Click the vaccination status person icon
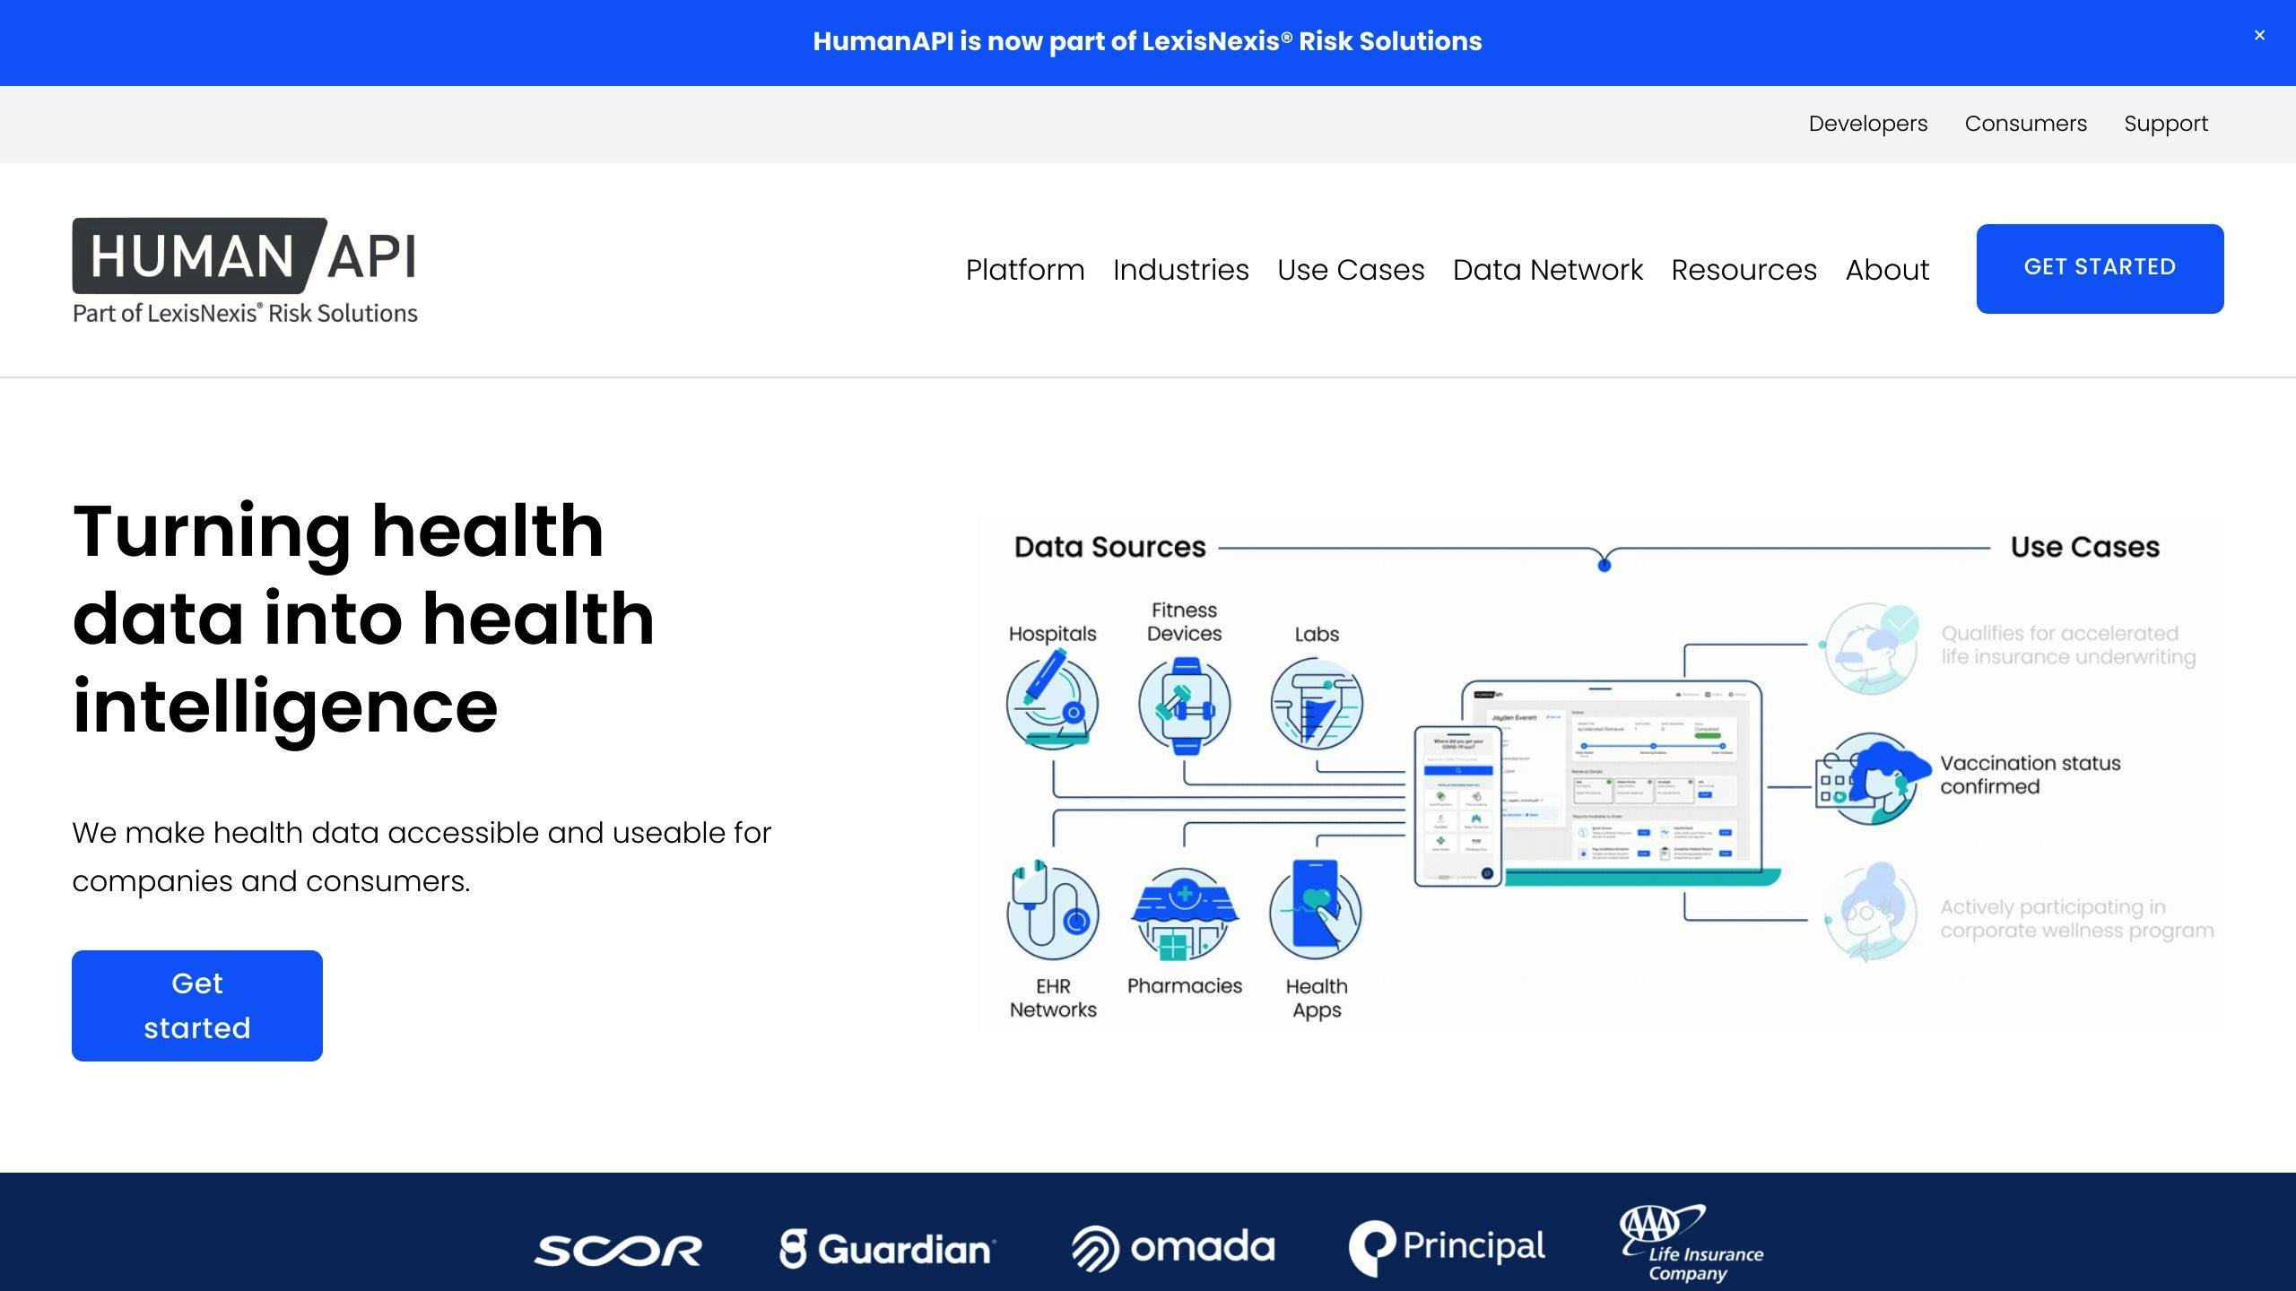Screen dimensions: 2296x1291 pos(1873,778)
